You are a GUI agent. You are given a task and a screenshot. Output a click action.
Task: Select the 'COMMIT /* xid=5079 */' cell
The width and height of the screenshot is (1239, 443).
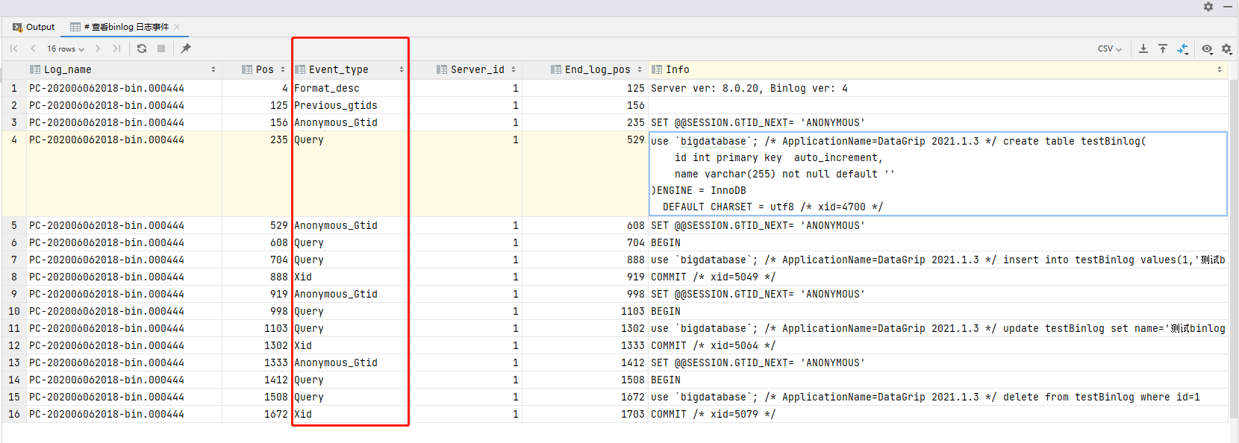click(937, 414)
